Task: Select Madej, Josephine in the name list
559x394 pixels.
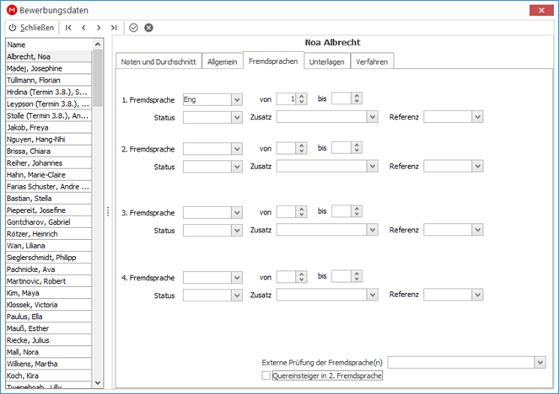Action: coord(49,68)
